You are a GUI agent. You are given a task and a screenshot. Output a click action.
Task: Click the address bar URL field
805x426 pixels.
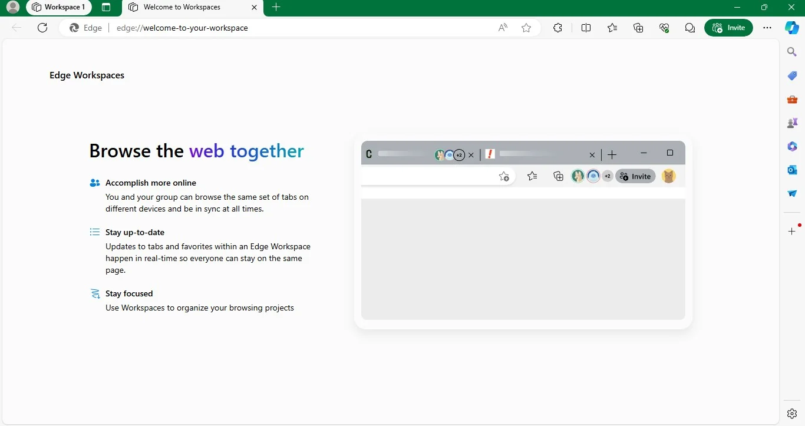point(300,28)
